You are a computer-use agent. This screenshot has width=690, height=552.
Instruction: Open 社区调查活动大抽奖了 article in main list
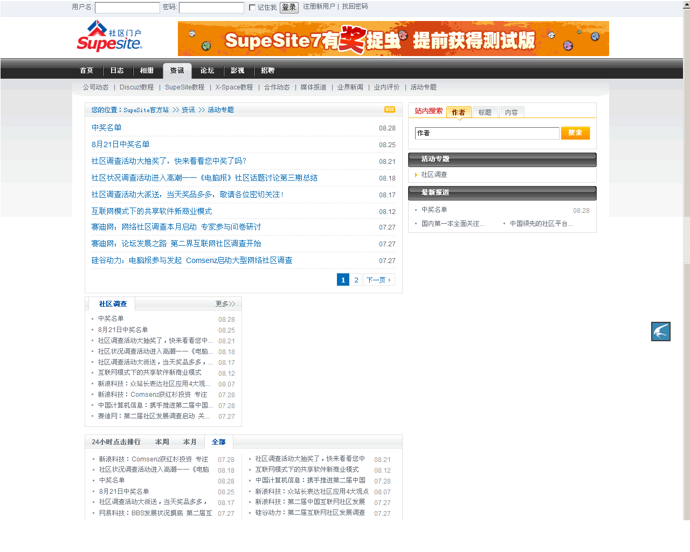pyautogui.click(x=169, y=161)
